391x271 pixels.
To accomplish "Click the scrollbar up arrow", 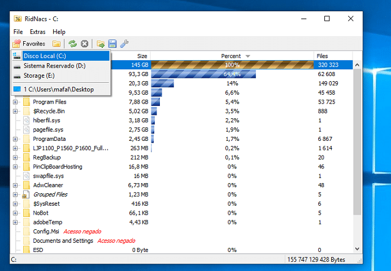I will coord(357,65).
